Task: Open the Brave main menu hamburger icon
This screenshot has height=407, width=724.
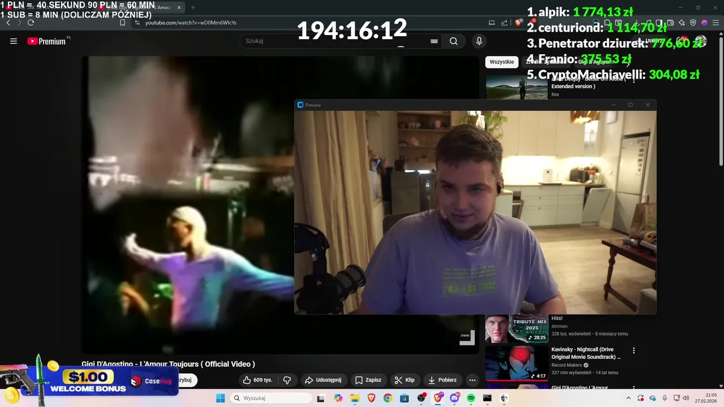Action: [x=716, y=23]
